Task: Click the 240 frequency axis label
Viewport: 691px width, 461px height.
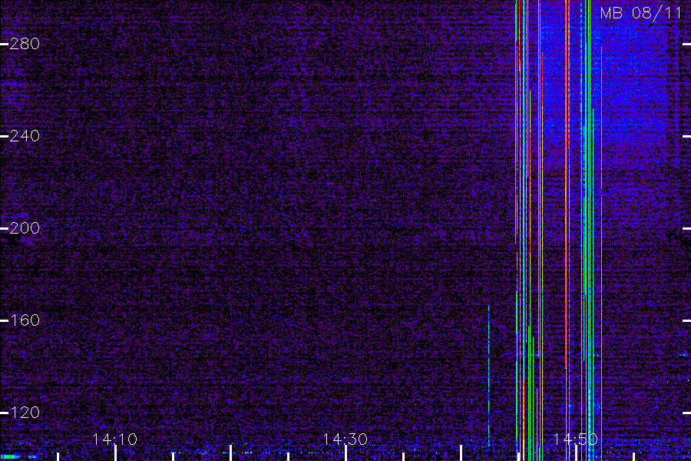Action: (x=25, y=136)
